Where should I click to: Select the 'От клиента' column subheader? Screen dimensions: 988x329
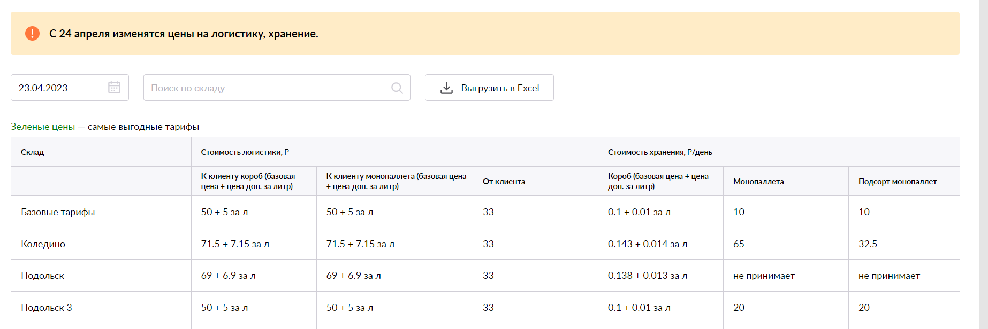(x=504, y=182)
